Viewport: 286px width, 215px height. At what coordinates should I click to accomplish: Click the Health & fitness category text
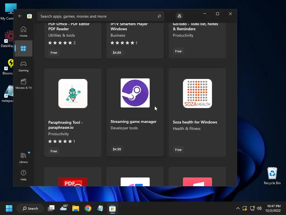pyautogui.click(x=187, y=128)
